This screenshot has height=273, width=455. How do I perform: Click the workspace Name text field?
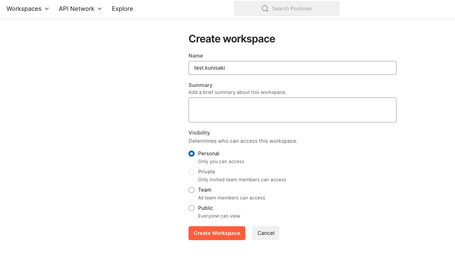[x=292, y=68]
